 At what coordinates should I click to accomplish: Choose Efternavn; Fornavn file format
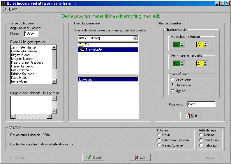tap(159, 140)
